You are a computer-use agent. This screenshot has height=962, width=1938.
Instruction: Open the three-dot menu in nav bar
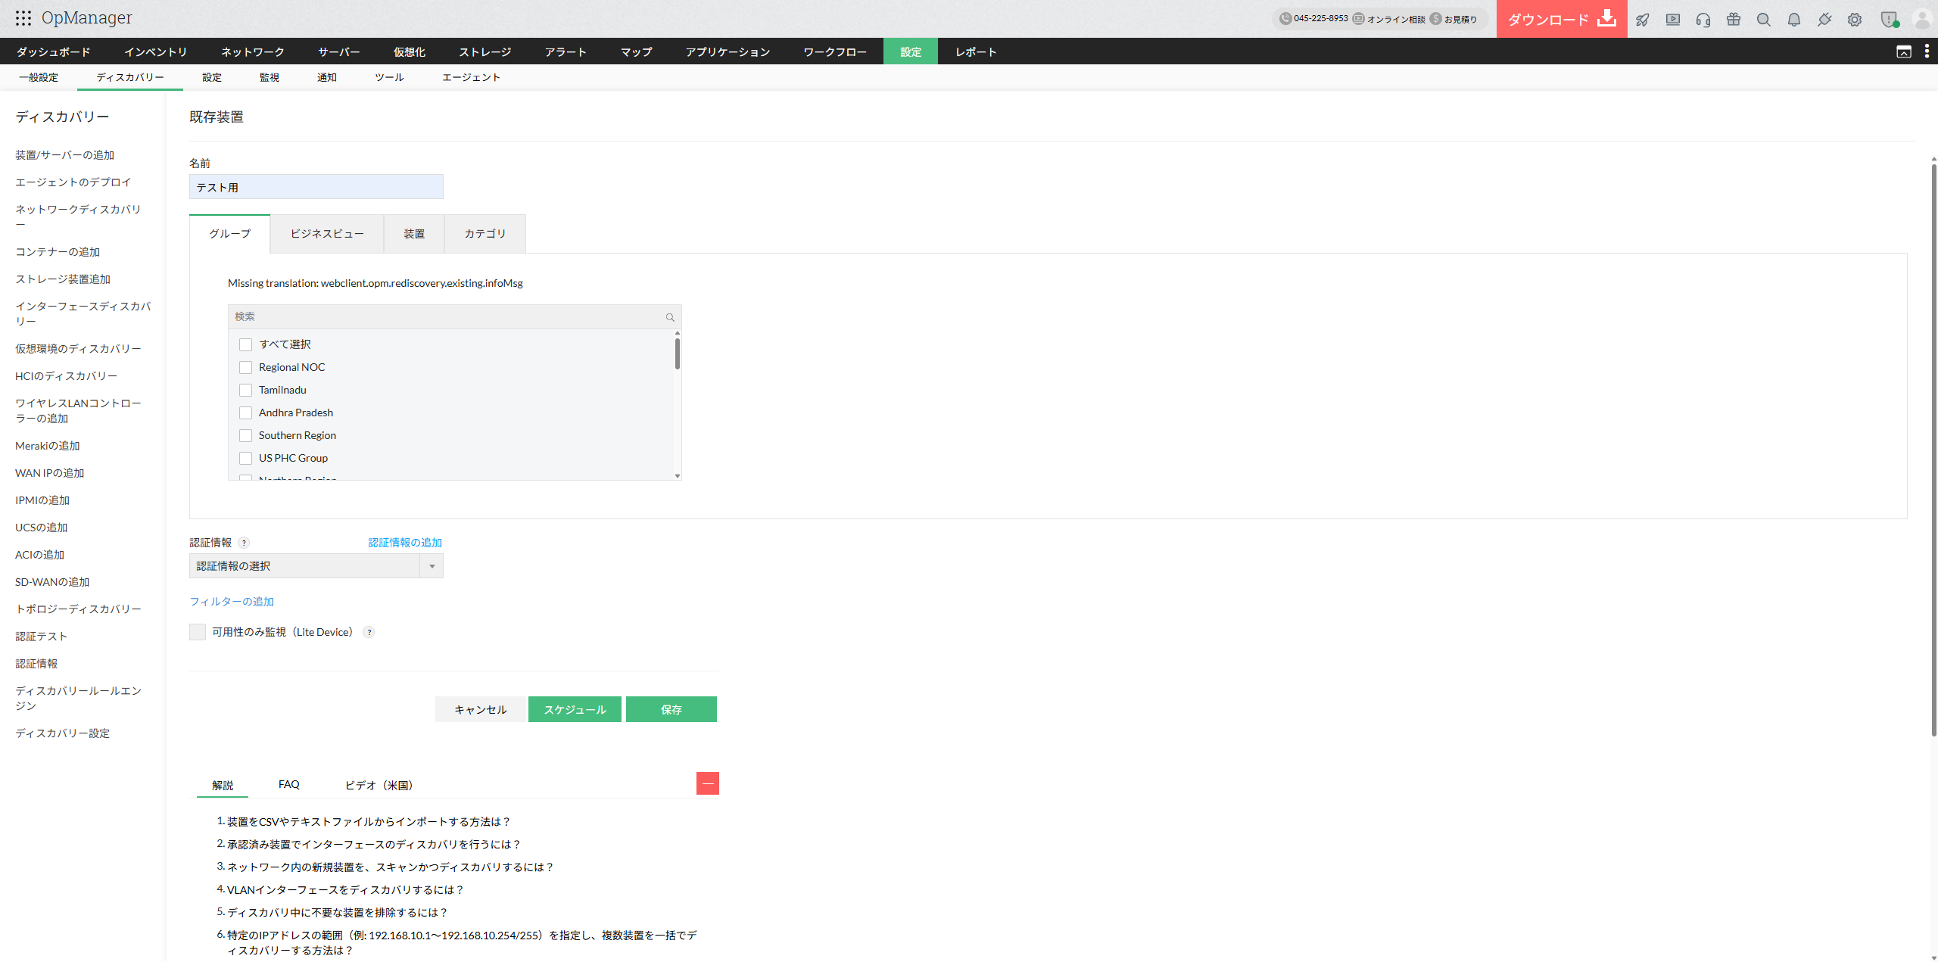click(x=1927, y=51)
